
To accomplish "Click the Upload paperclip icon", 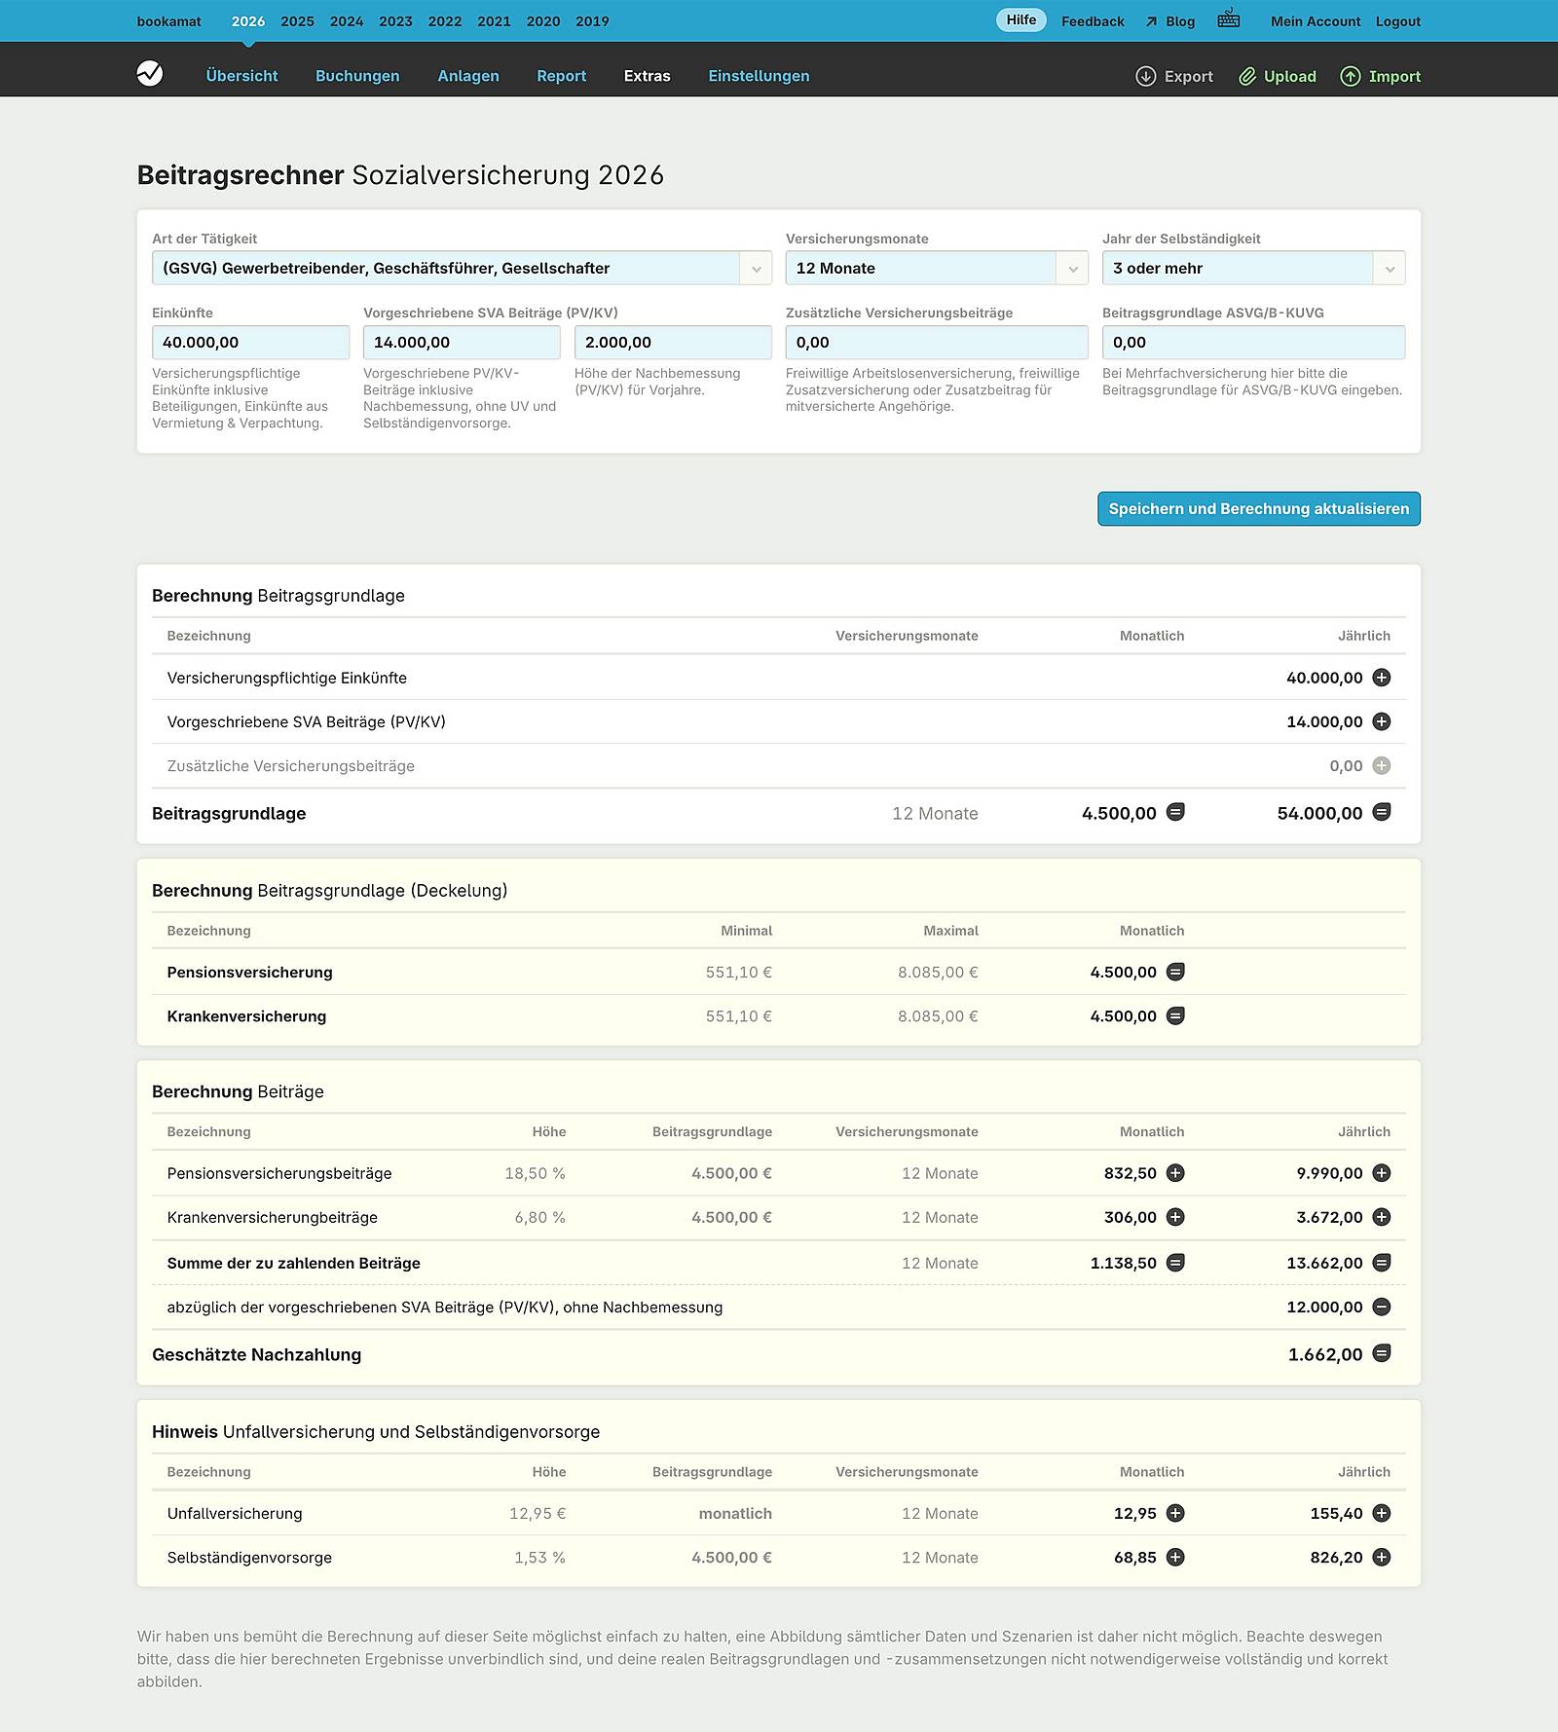I will coord(1247,76).
